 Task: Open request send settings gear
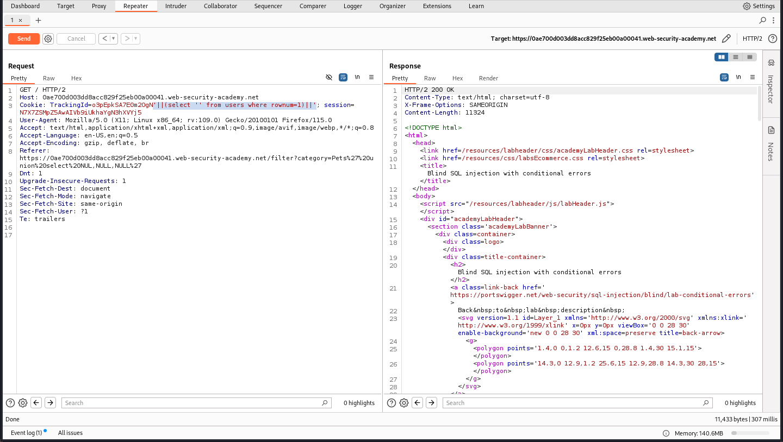click(x=48, y=39)
